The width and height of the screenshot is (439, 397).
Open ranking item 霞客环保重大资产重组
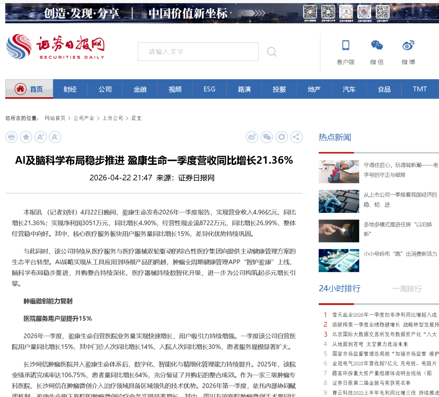[x=382, y=373]
